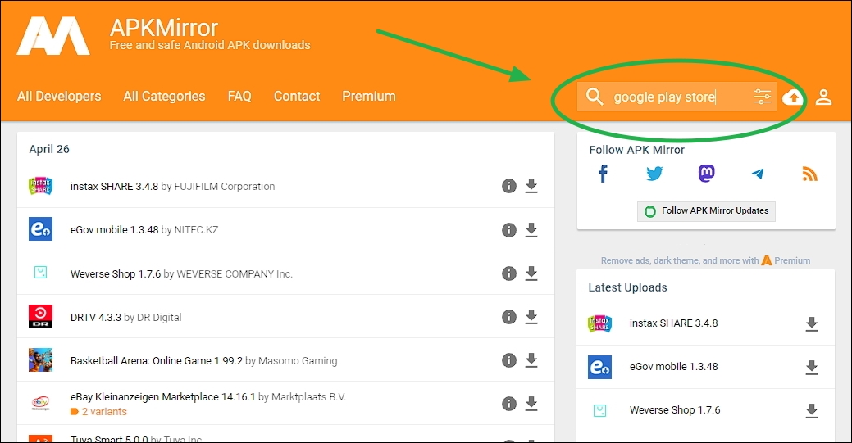Click the APKMirror site title text

(163, 28)
